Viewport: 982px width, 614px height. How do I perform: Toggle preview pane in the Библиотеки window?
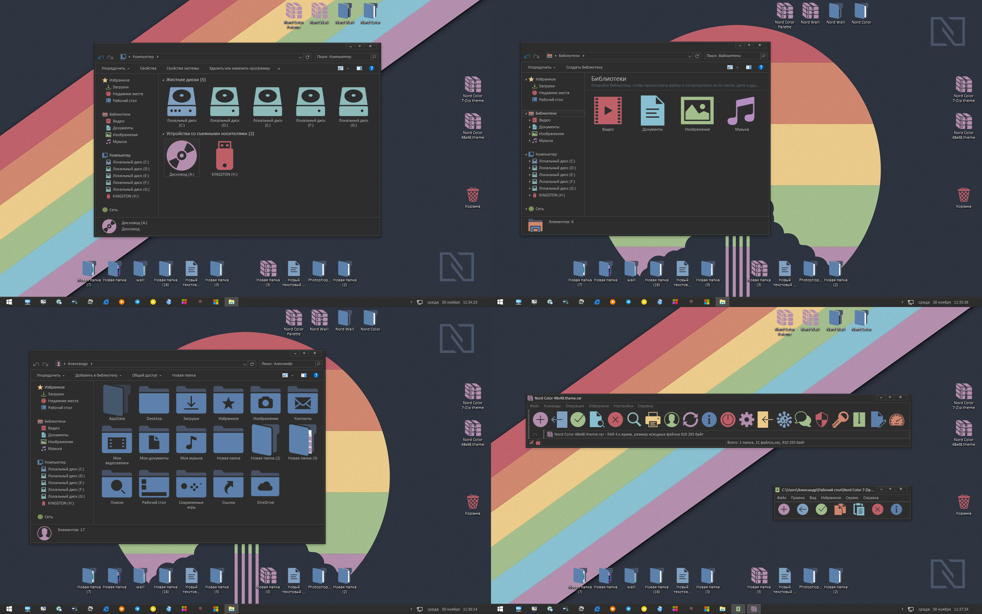click(749, 68)
